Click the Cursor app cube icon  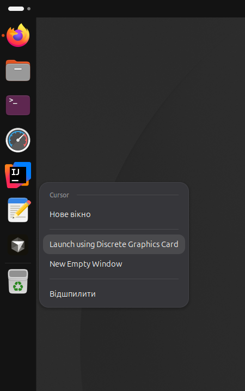click(x=18, y=245)
